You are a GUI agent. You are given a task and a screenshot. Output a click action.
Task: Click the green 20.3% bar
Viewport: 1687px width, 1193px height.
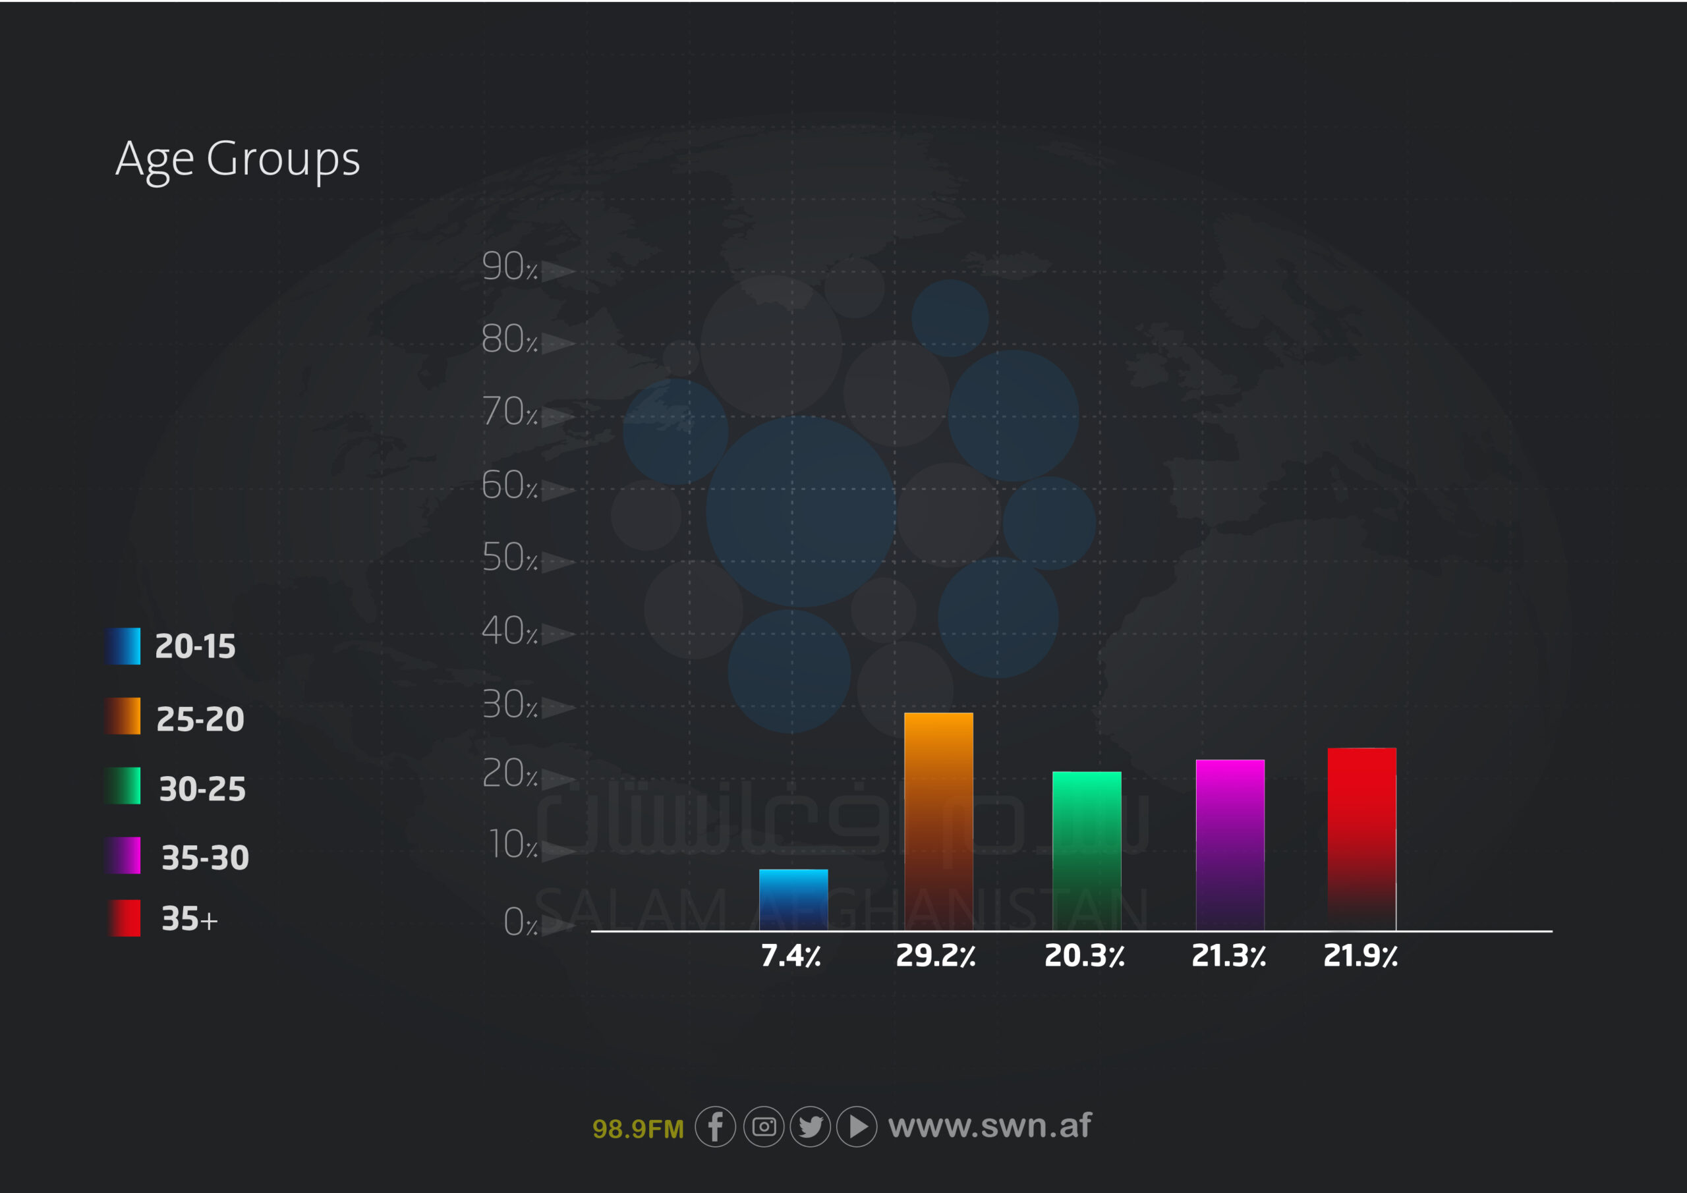coord(1087,850)
